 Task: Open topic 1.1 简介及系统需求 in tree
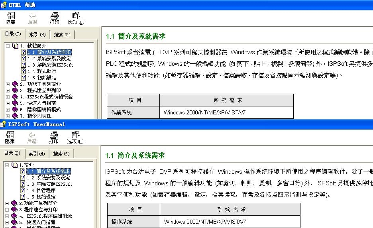pos(49,171)
